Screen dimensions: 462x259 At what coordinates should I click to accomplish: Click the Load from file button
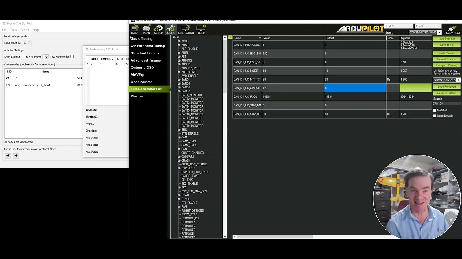[446, 39]
